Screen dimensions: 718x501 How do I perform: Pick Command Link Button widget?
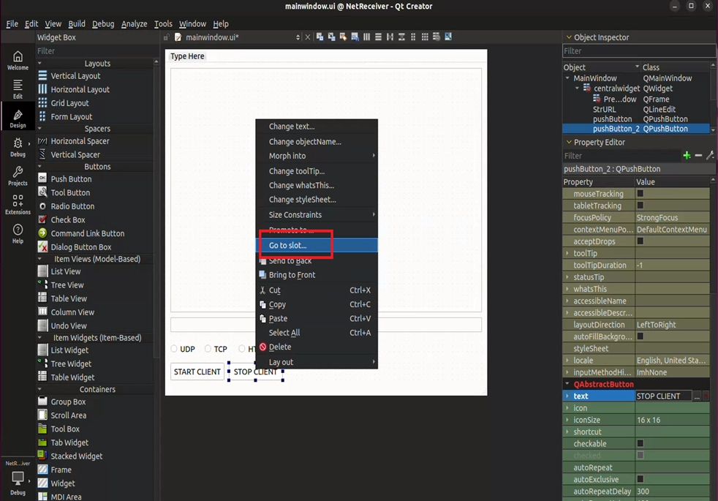click(x=88, y=233)
